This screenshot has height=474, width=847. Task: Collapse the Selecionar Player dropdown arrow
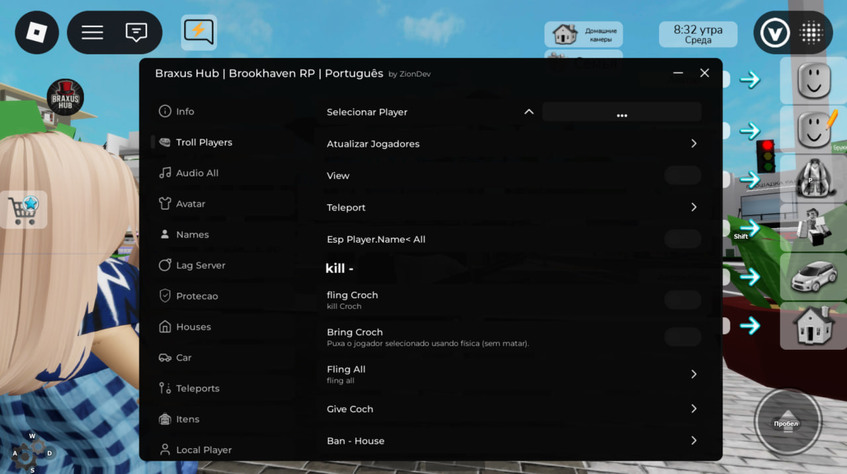coord(529,112)
